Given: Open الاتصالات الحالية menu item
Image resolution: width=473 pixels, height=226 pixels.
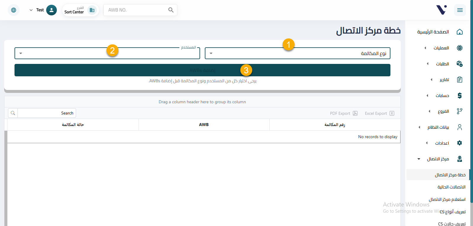Looking at the screenshot, I should coord(451,187).
